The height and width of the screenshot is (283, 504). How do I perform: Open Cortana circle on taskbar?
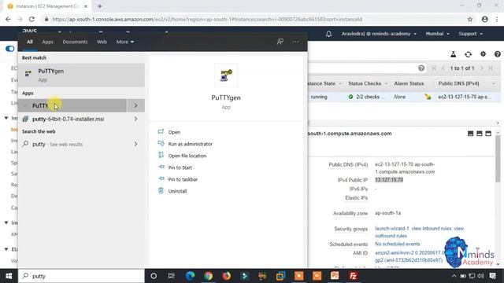pyautogui.click(x=154, y=276)
